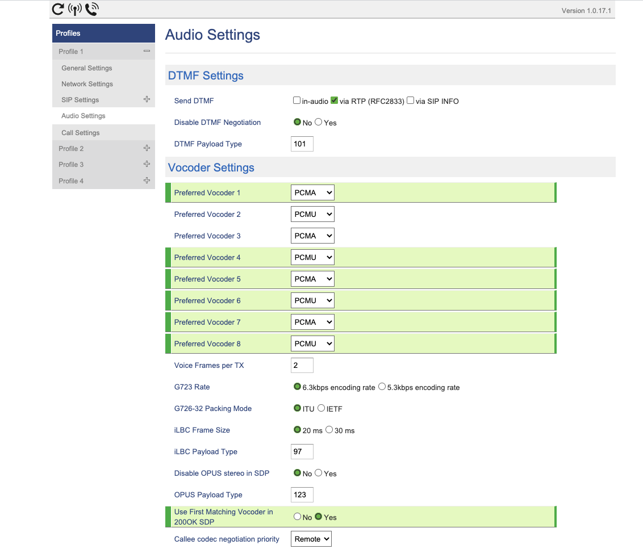The height and width of the screenshot is (549, 643).
Task: Expand the SIP Settings subsection
Action: pos(147,99)
